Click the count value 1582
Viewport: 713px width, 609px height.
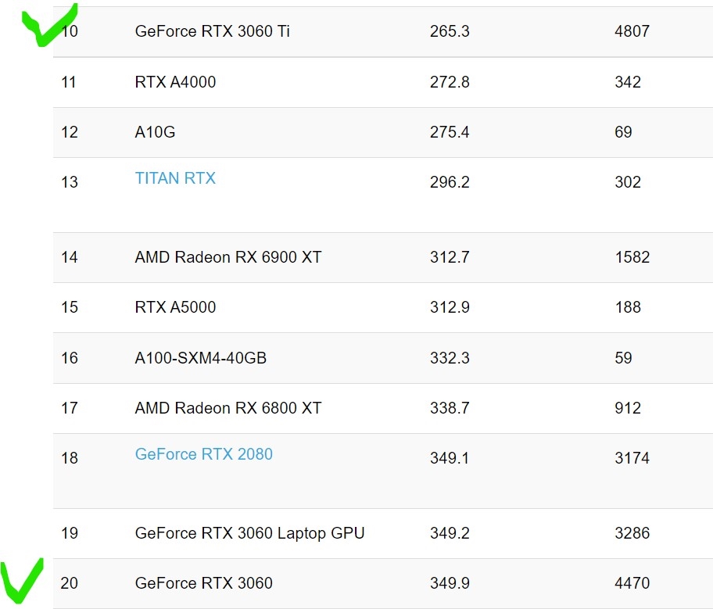pyautogui.click(x=632, y=257)
